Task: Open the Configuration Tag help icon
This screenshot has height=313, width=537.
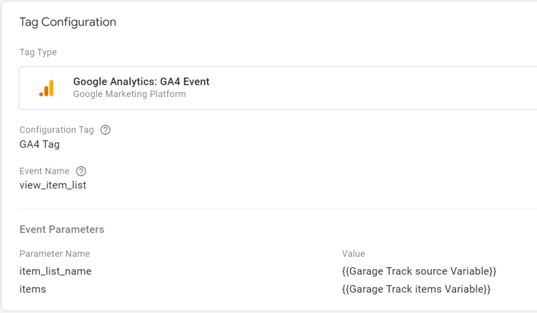Action: 106,130
